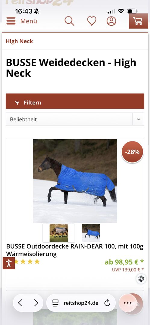
Task: Go back with browser back arrow
Action: coord(20,303)
